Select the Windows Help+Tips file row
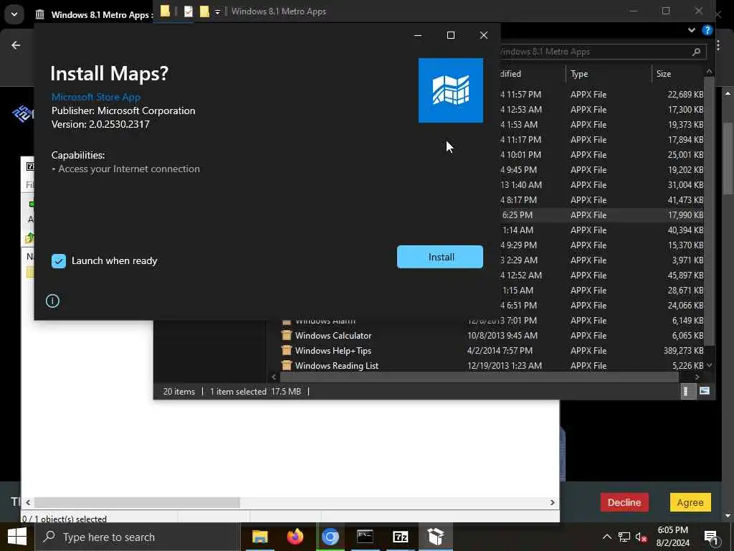Screen dimensions: 734x551 click(492, 350)
